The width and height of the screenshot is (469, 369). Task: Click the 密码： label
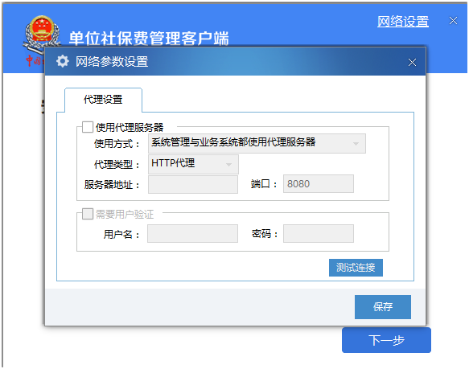click(x=265, y=234)
